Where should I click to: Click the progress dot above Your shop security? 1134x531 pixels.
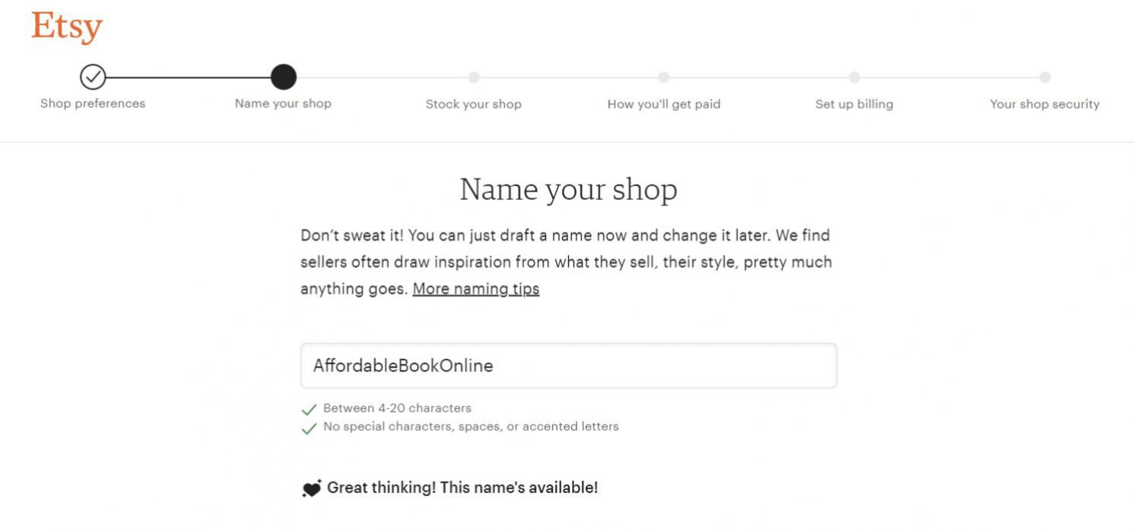pyautogui.click(x=1043, y=77)
